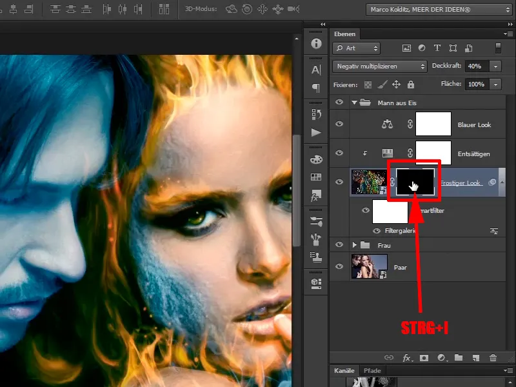Click the auto-align layers icon
516x387 pixels.
pos(164,9)
